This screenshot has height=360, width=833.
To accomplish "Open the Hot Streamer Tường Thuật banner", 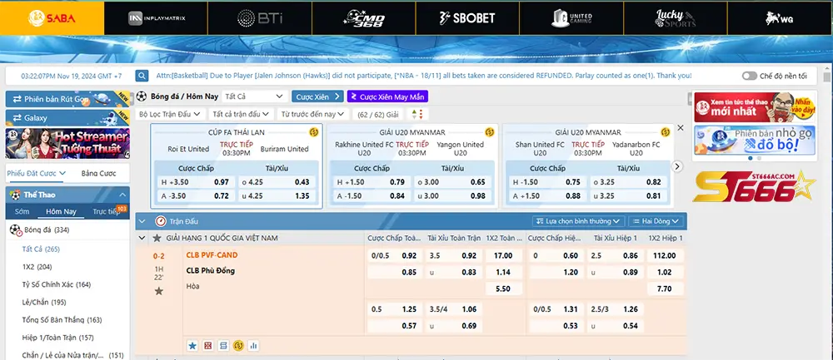I will click(67, 143).
